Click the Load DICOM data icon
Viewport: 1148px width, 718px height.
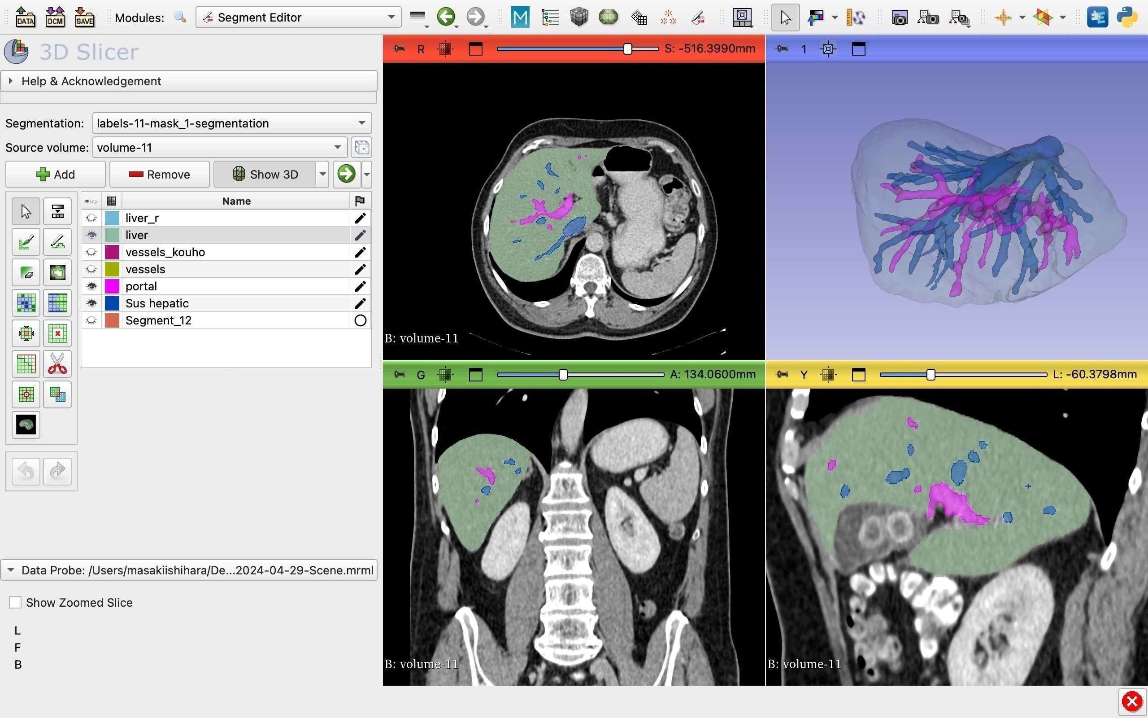[55, 18]
